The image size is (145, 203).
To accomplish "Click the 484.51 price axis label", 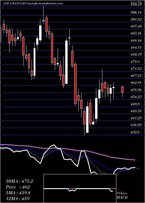I will (x=136, y=48).
